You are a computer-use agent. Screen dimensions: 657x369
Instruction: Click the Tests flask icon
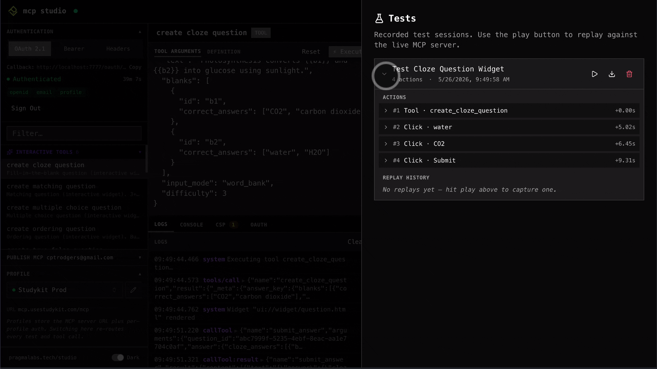[379, 18]
